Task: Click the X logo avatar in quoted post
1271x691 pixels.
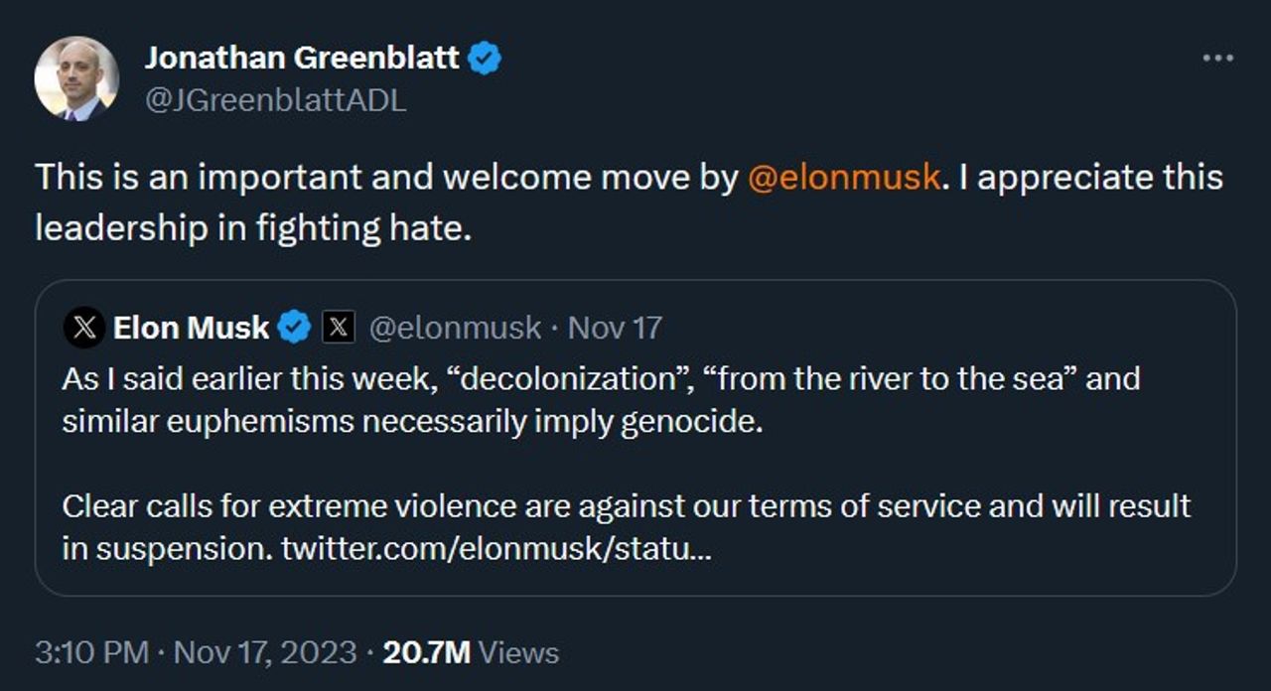Action: 84,328
